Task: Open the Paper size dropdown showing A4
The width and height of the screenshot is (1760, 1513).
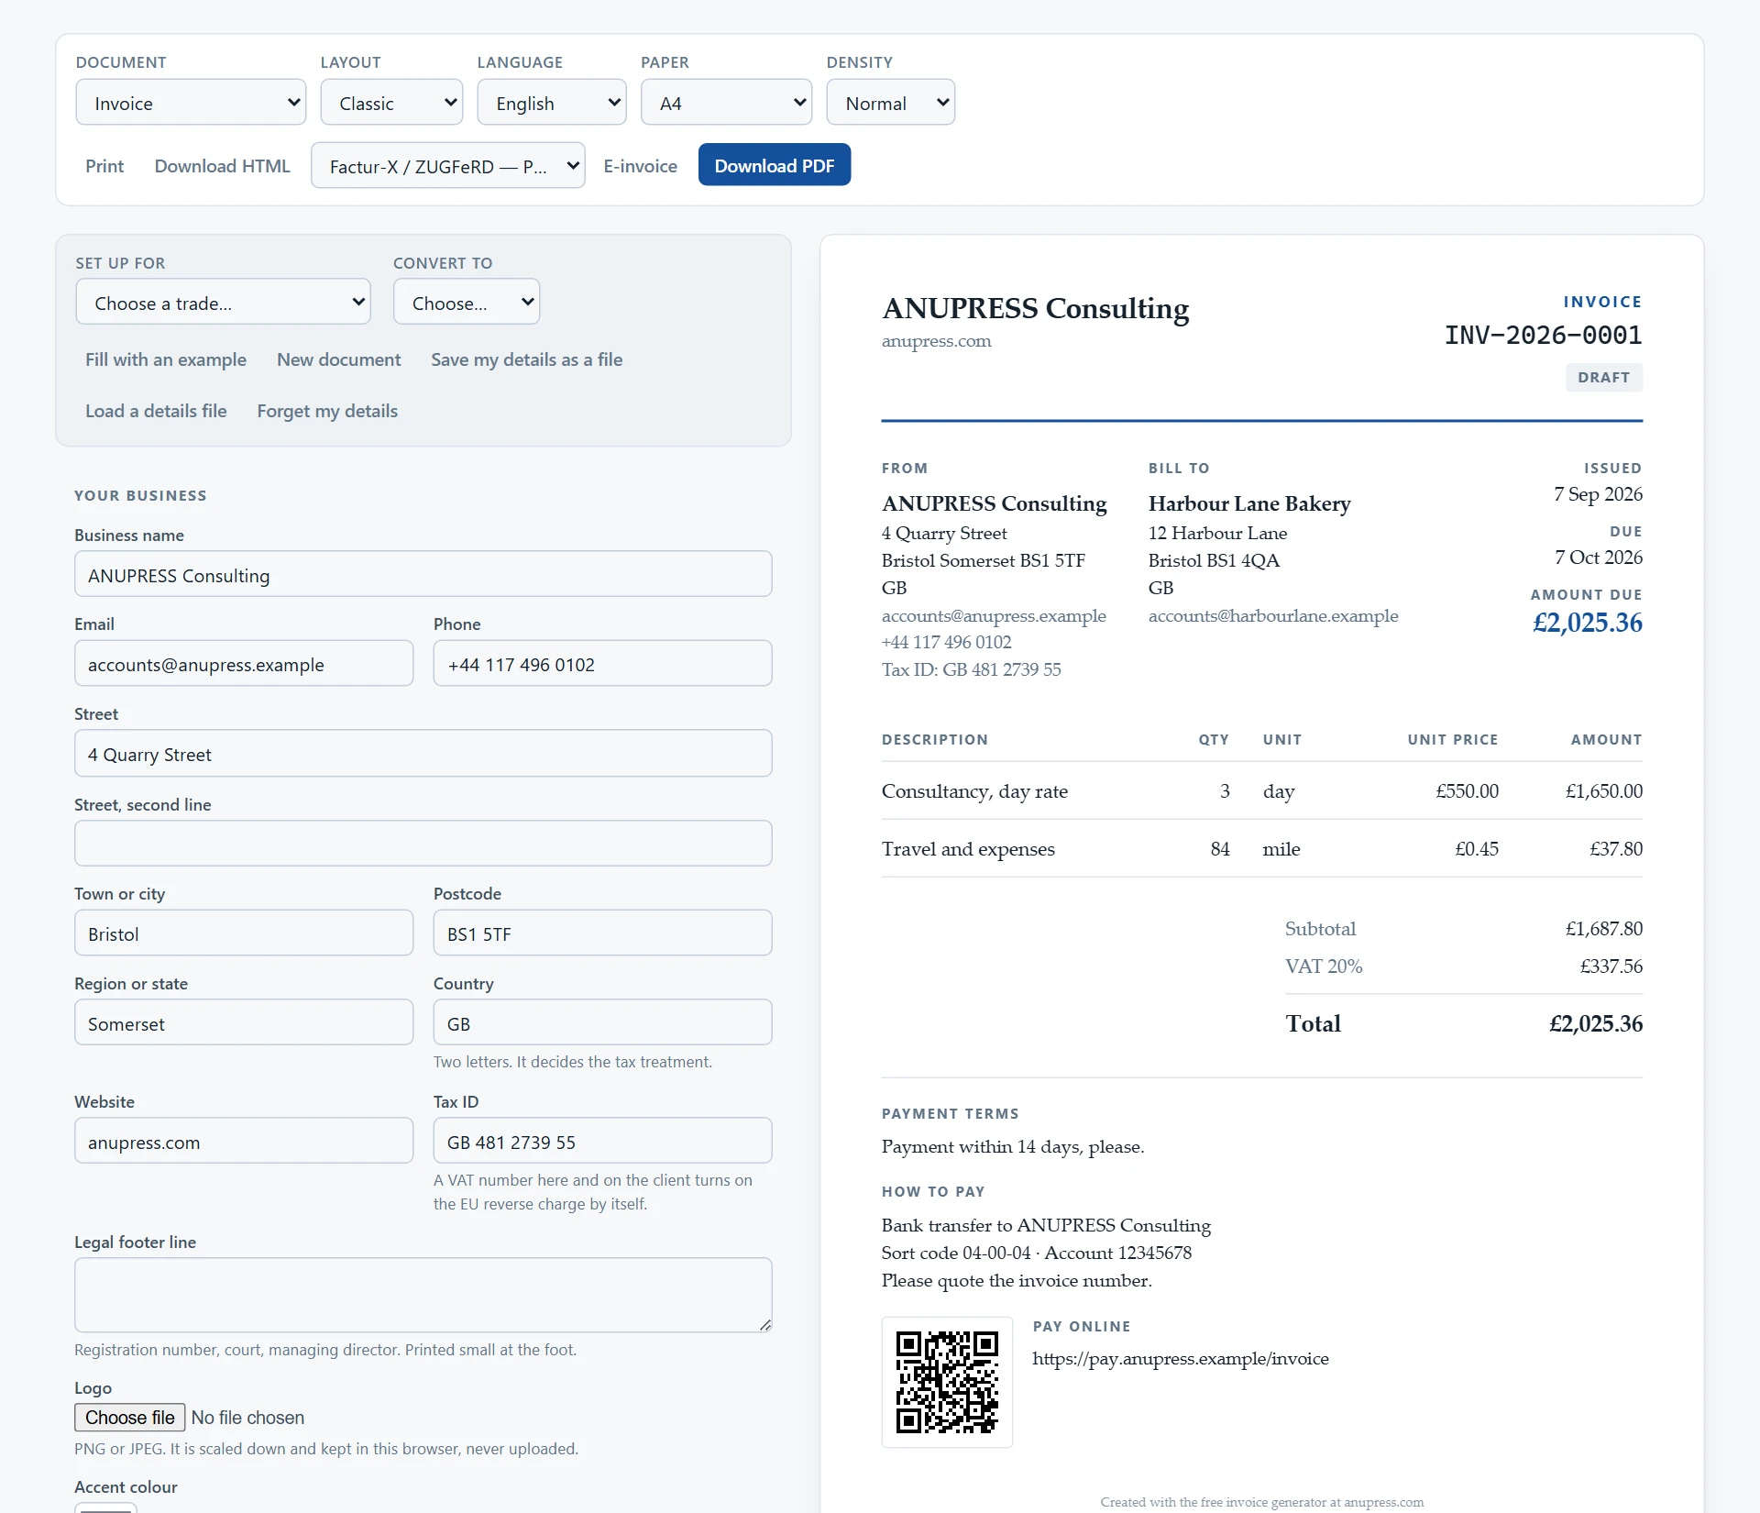Action: pos(726,103)
